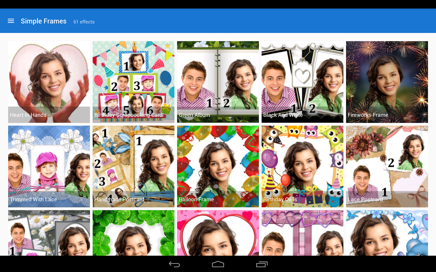The height and width of the screenshot is (272, 436).
Task: Choose the Green Album frame
Action: pos(218,82)
